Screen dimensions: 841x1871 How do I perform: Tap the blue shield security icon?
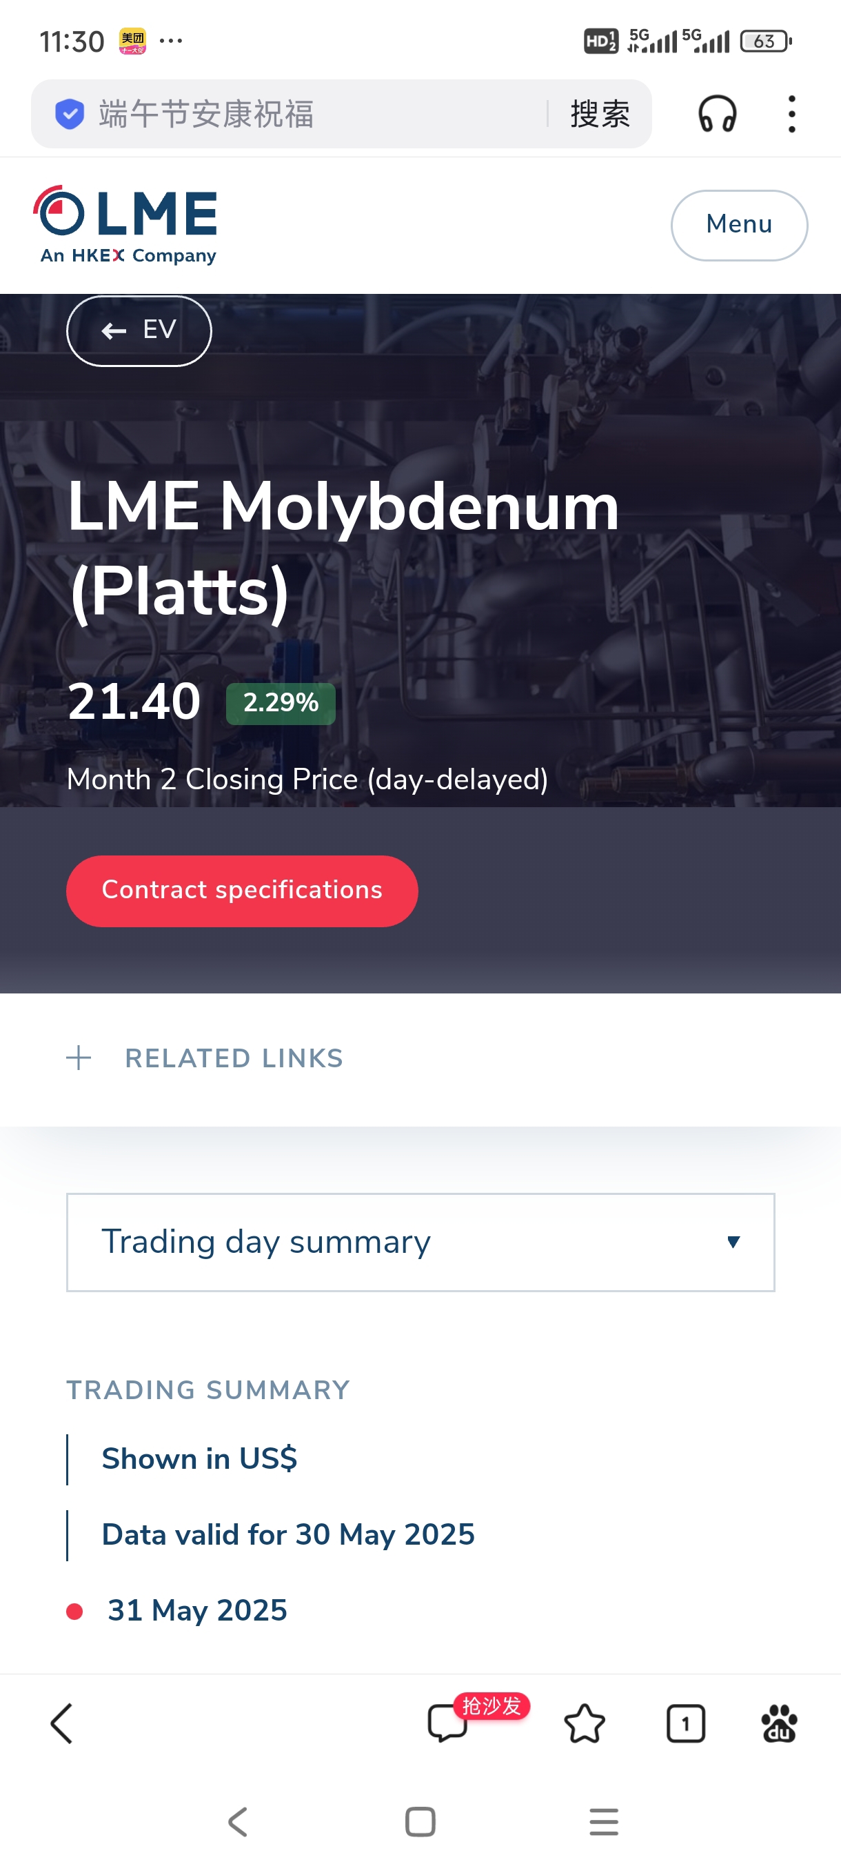point(70,114)
